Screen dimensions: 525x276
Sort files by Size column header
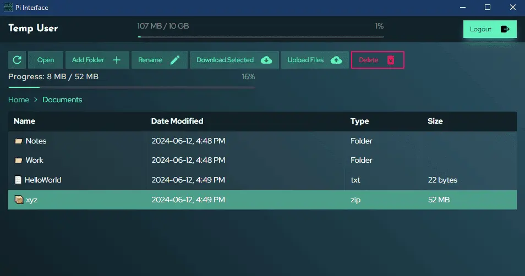[435, 121]
